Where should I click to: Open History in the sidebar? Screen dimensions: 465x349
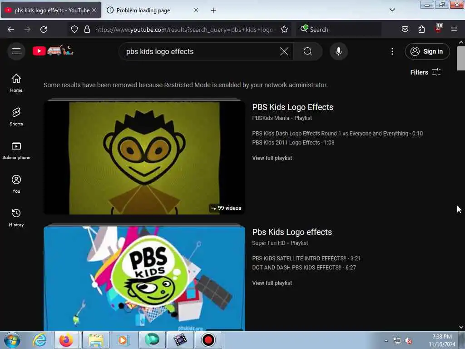click(16, 218)
